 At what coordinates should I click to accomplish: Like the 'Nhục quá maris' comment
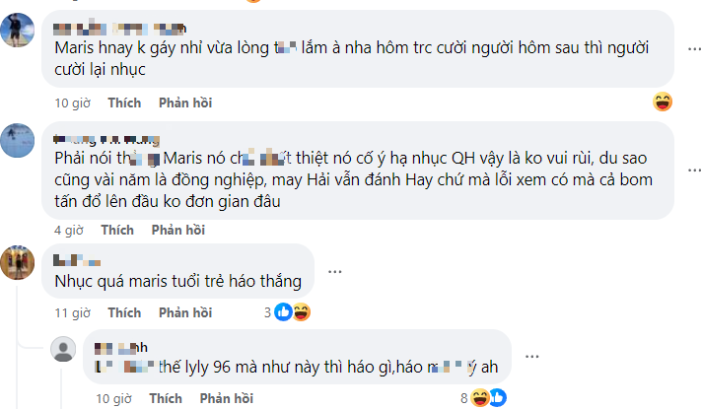(123, 312)
